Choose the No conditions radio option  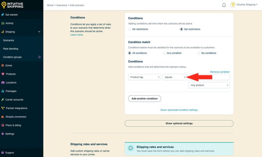199,53
